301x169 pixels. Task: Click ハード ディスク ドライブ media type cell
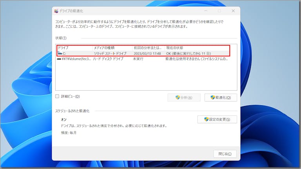108,59
